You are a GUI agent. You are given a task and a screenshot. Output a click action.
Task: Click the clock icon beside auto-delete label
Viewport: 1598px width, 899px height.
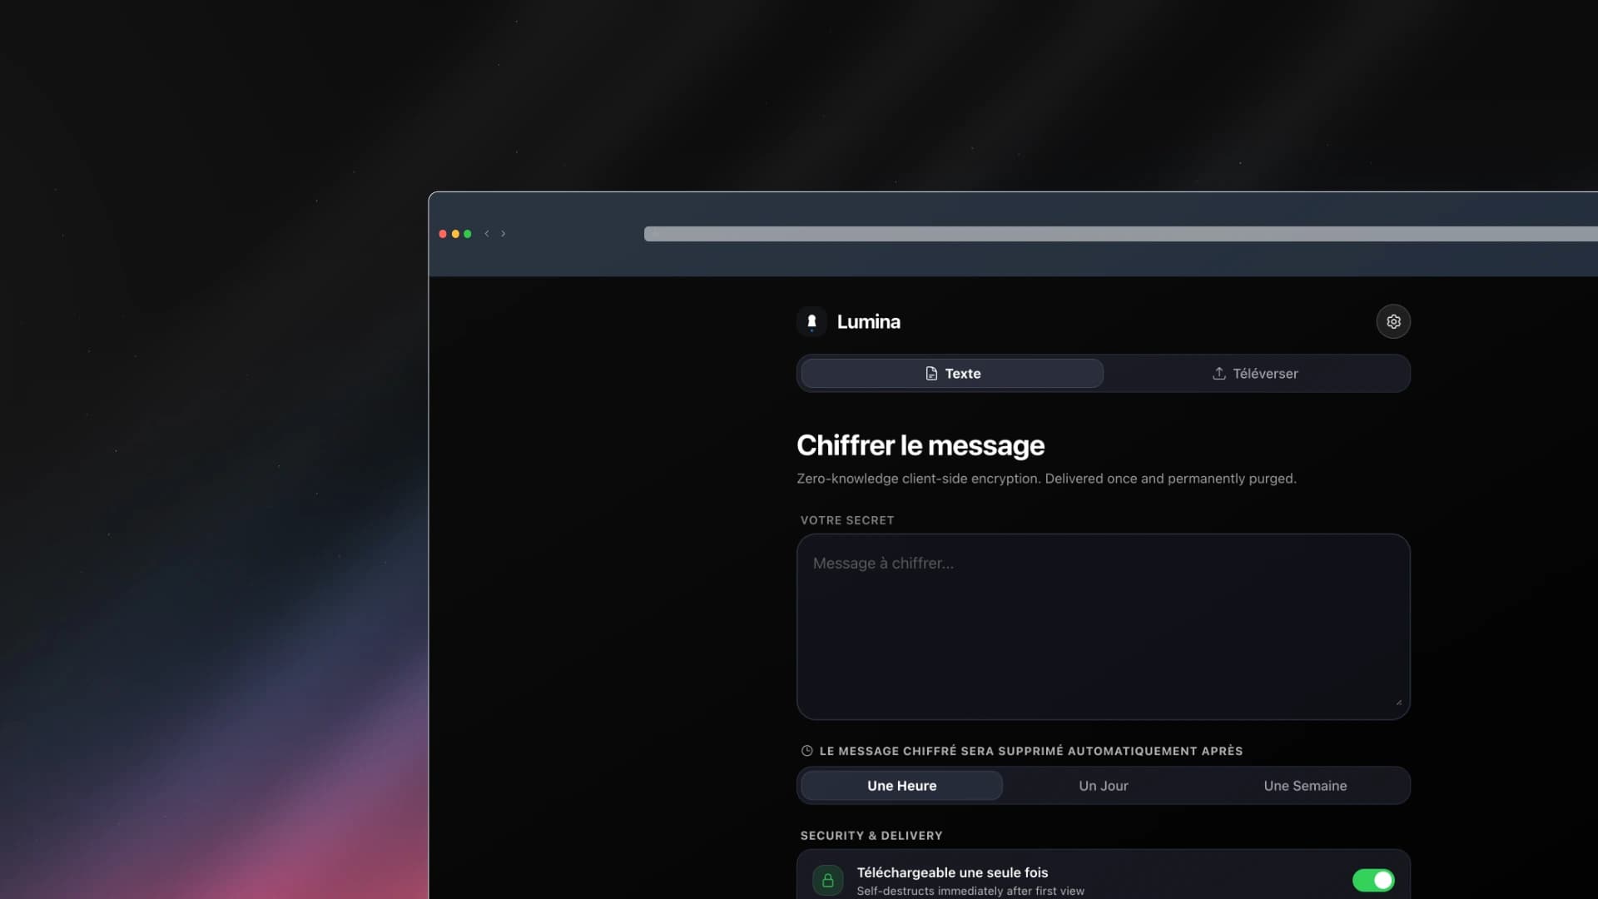click(806, 751)
